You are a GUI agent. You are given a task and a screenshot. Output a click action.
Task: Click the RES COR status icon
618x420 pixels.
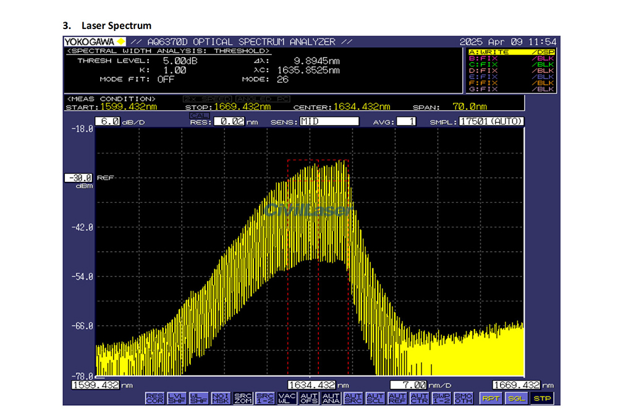[x=155, y=398]
